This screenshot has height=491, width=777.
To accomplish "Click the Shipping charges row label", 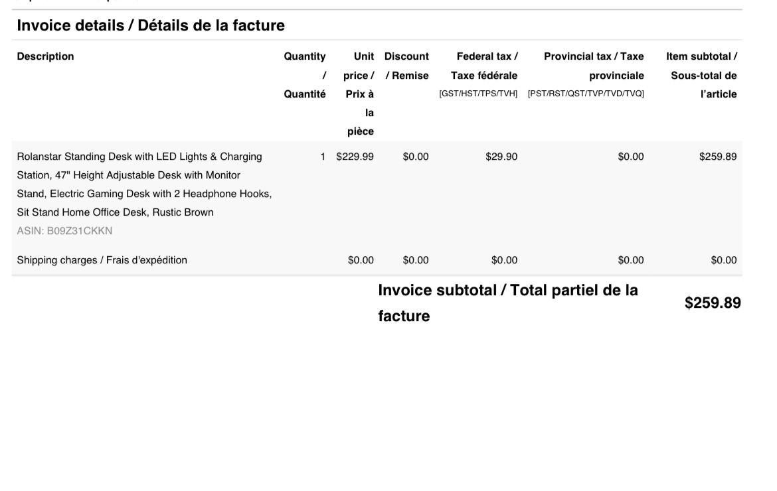I will coord(102,260).
